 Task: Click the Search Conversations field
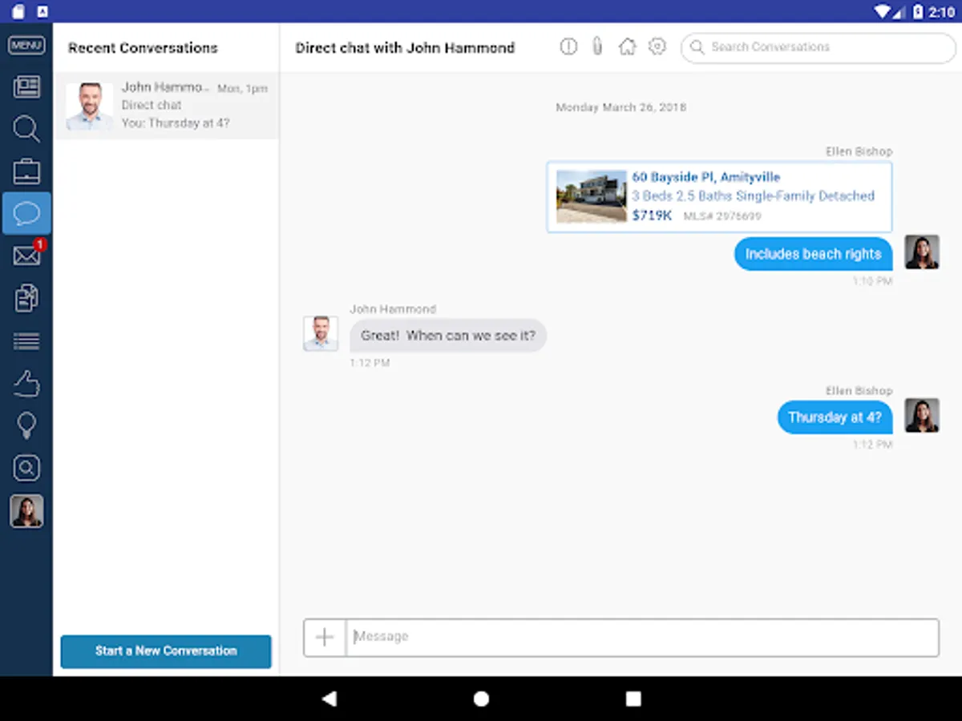pyautogui.click(x=819, y=47)
